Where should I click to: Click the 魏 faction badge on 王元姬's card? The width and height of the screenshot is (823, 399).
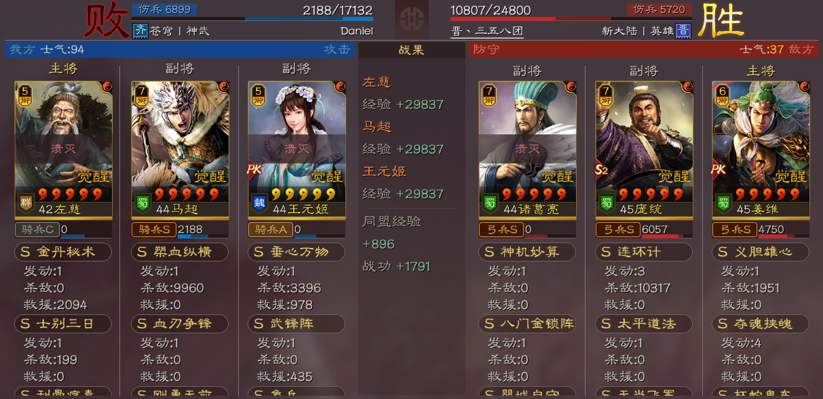coord(260,204)
